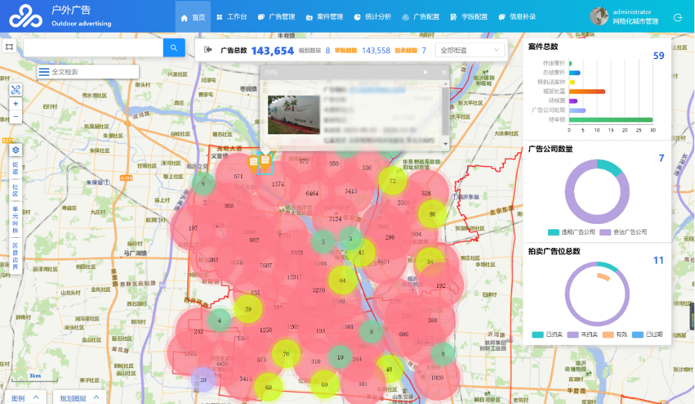Zoom out the map with minus button

pyautogui.click(x=16, y=117)
